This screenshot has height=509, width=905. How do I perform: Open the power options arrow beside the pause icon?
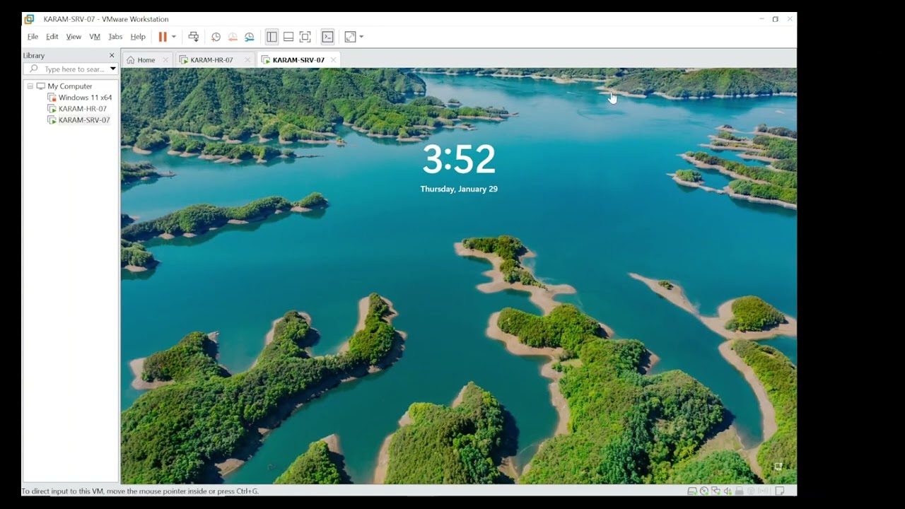click(x=174, y=37)
